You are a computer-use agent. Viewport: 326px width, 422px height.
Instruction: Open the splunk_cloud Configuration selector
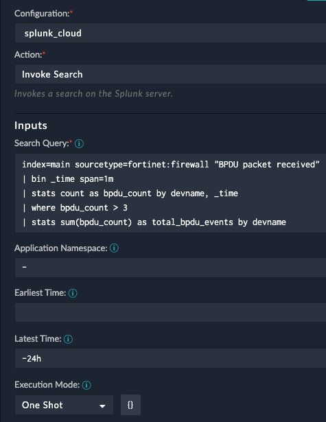tap(170, 33)
